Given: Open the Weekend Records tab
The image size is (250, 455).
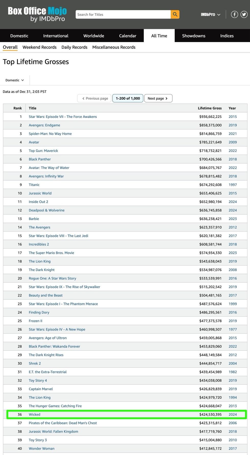Looking at the screenshot, I should (39, 47).
